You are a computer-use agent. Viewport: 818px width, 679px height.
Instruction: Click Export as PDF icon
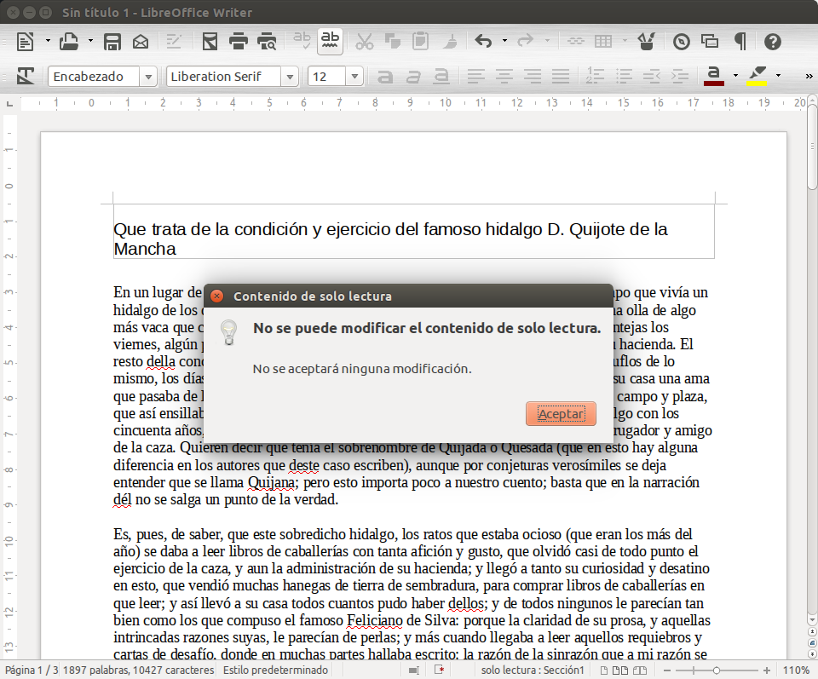click(210, 41)
